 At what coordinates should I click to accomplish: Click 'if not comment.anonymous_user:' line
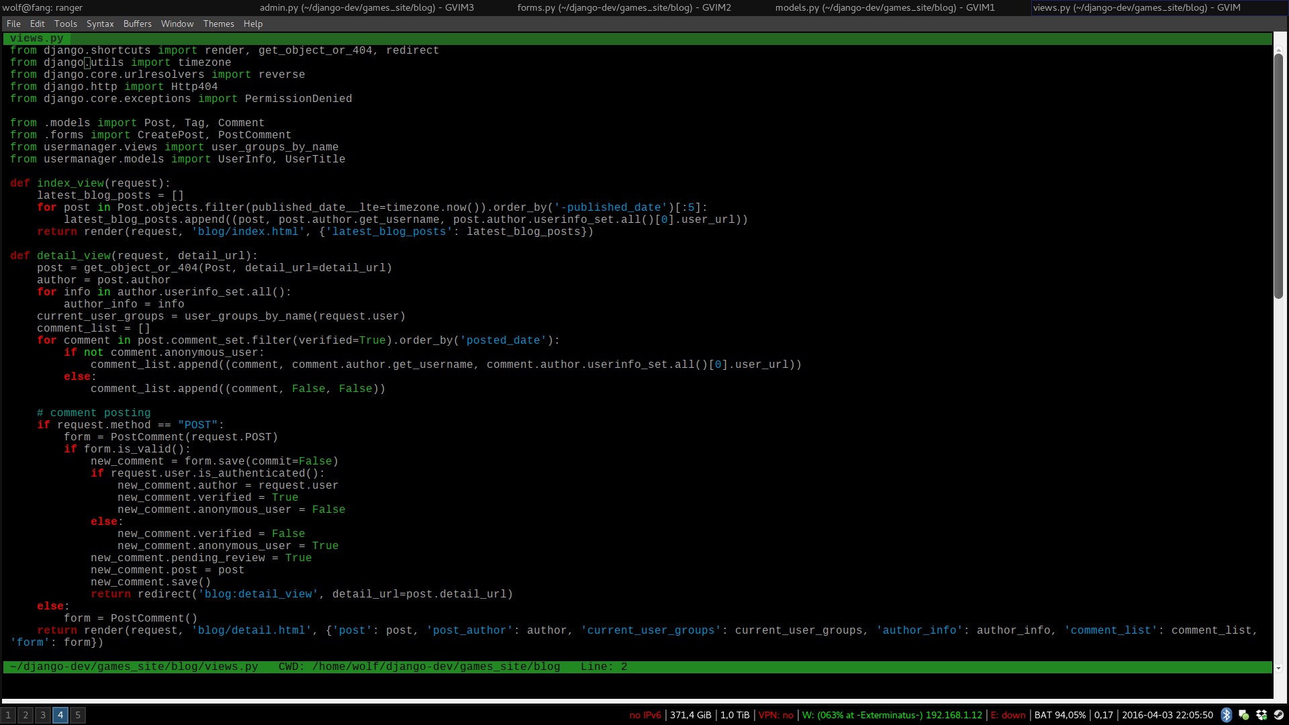(164, 352)
